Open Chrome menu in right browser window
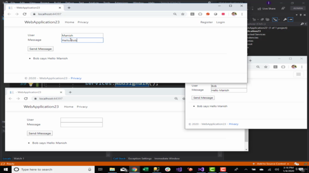 302,67
